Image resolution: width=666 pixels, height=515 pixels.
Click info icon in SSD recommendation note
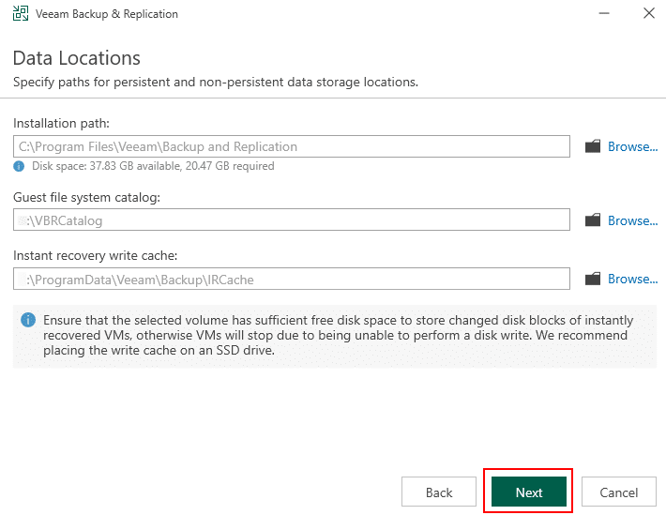(x=28, y=320)
